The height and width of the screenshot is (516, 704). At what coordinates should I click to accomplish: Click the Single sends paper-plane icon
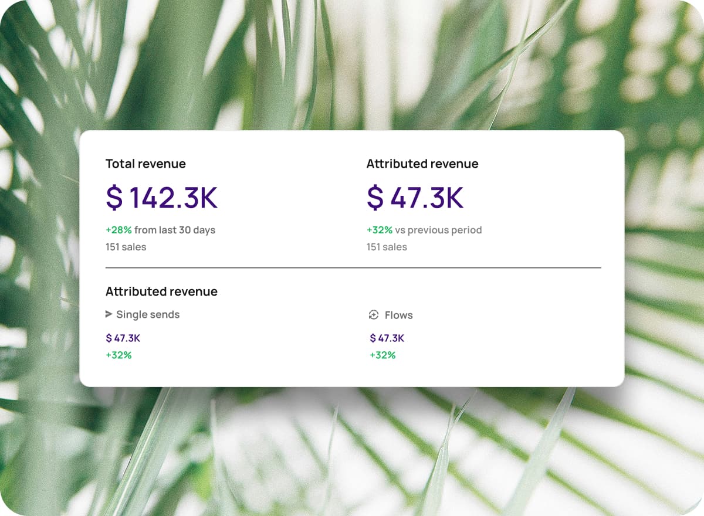click(x=109, y=314)
